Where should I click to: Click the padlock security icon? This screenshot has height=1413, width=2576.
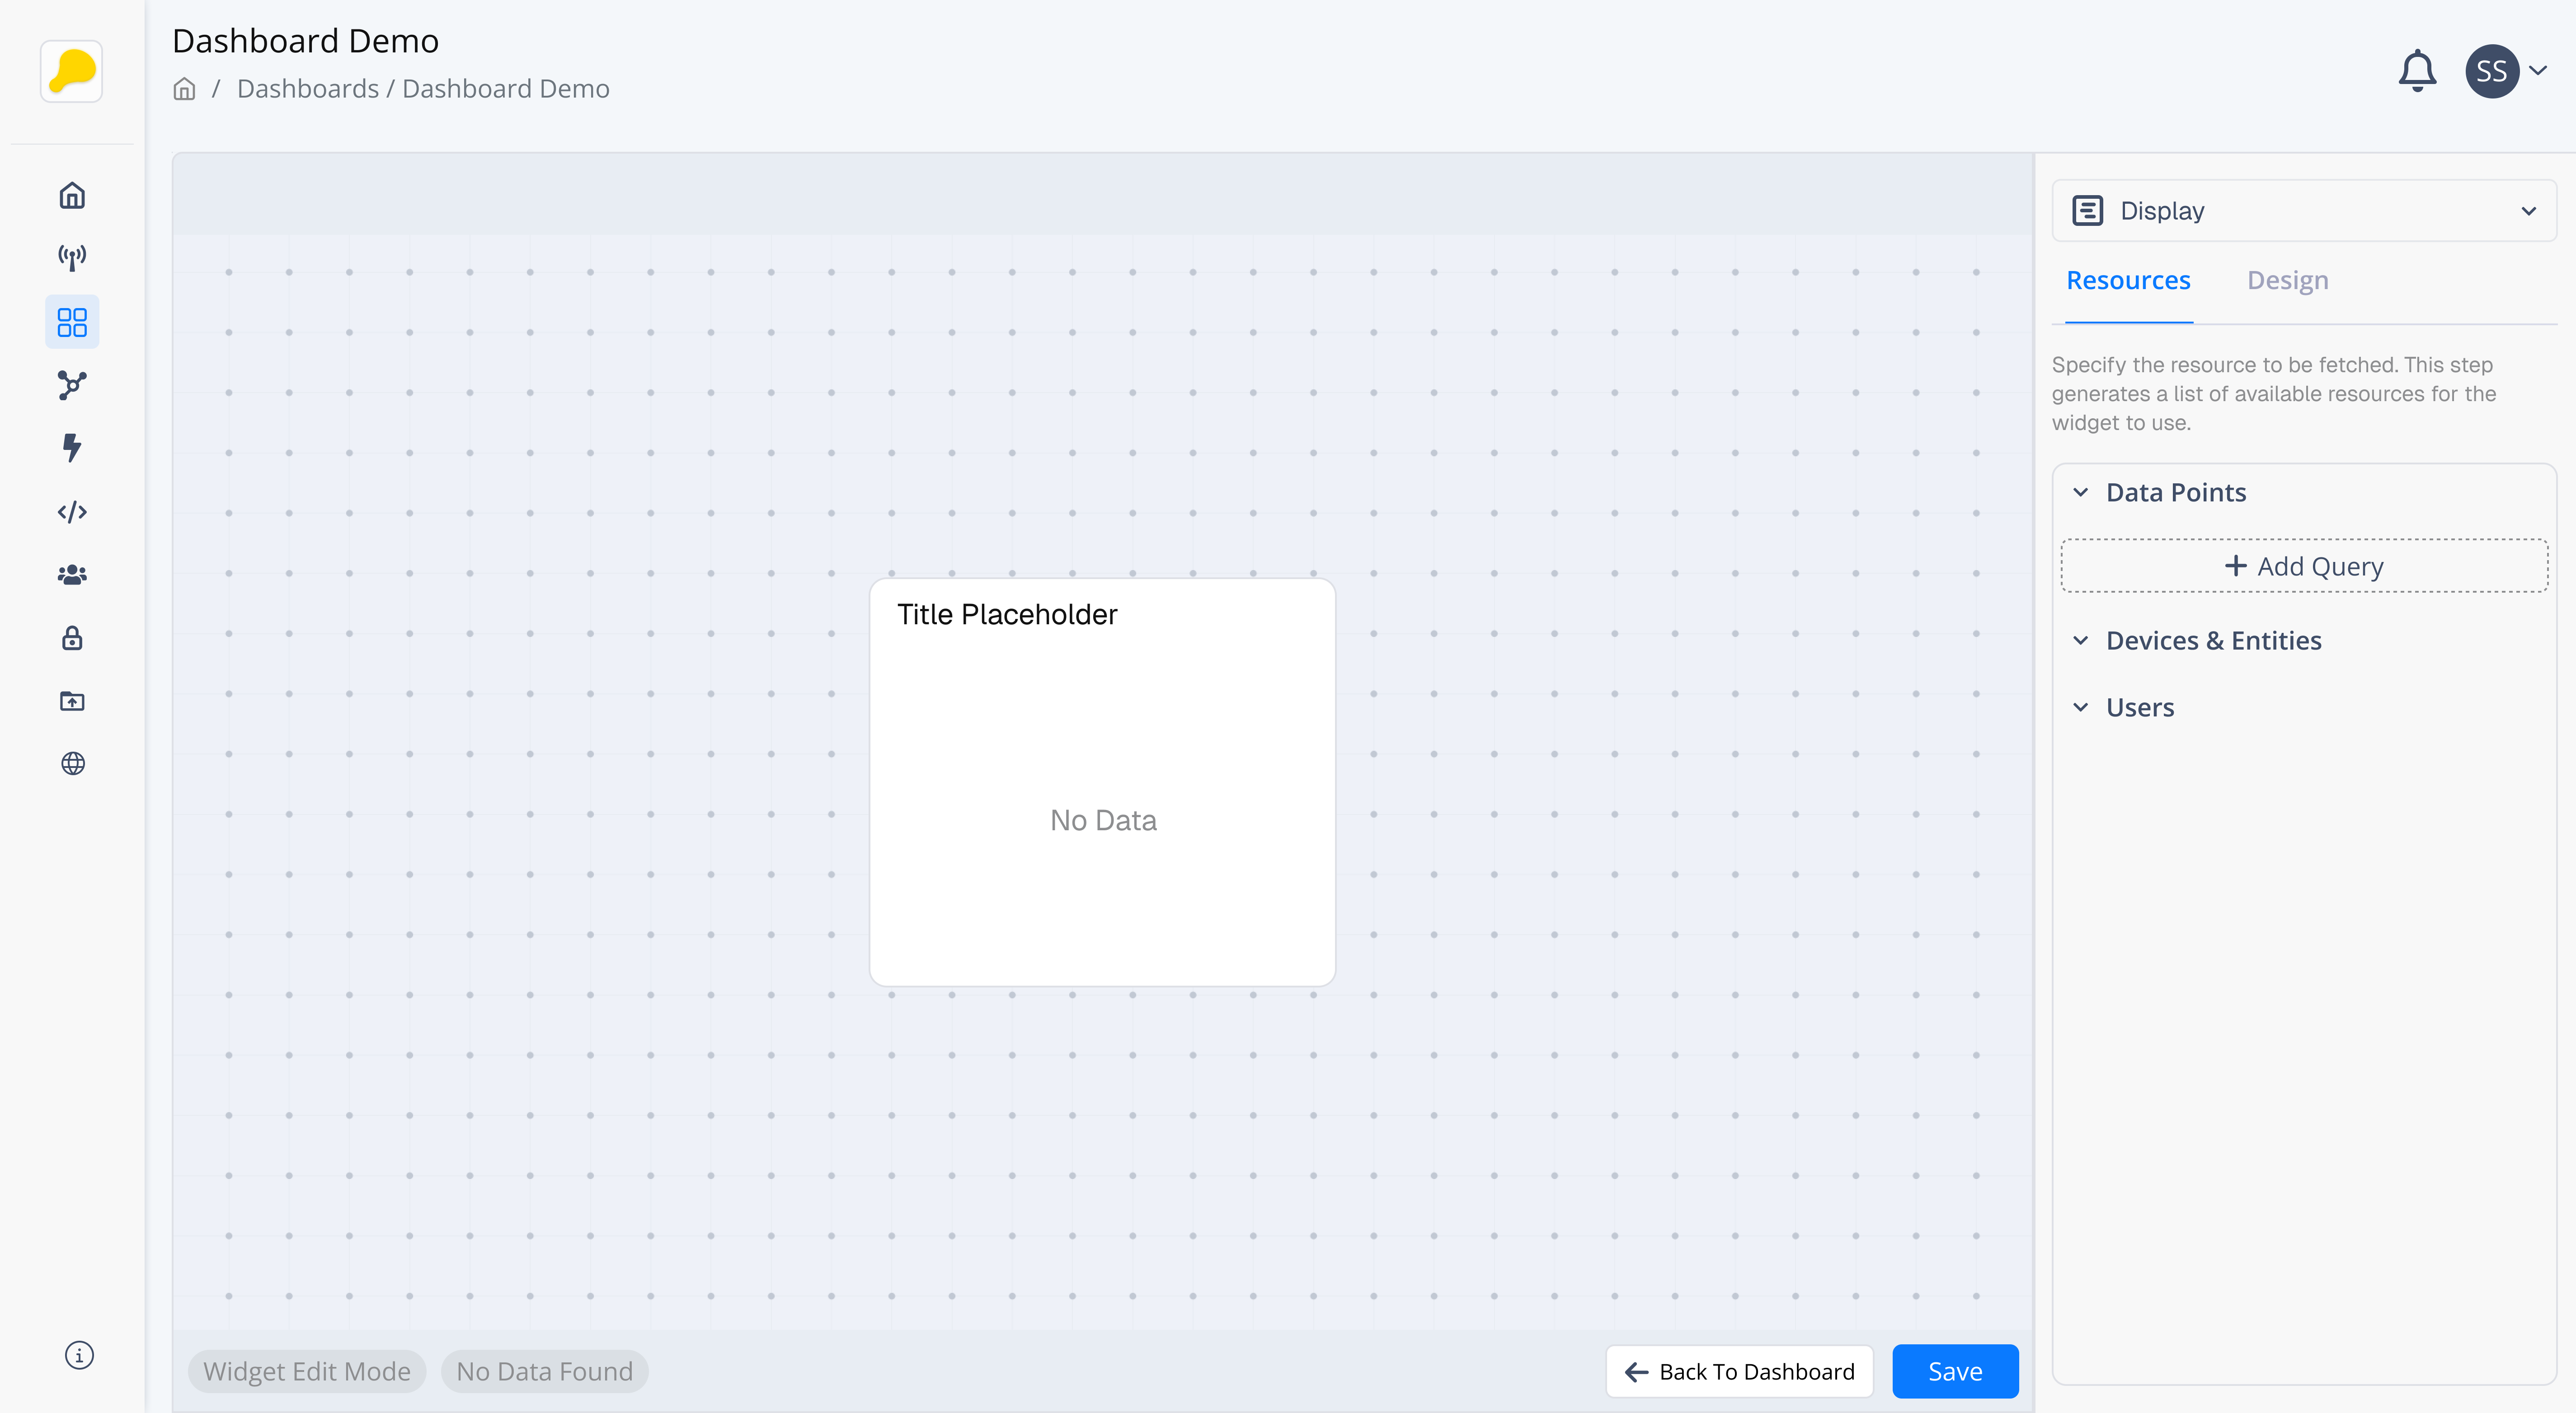(72, 637)
